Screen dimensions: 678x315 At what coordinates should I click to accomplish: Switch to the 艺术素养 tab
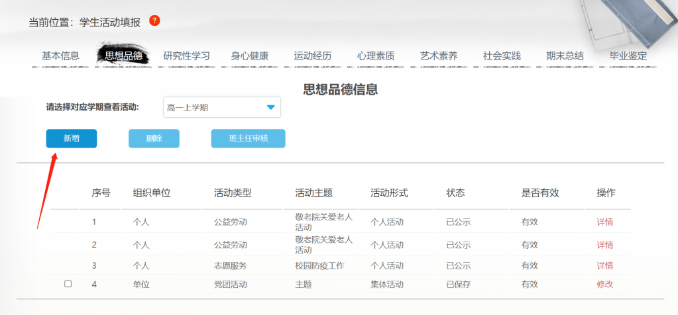439,56
